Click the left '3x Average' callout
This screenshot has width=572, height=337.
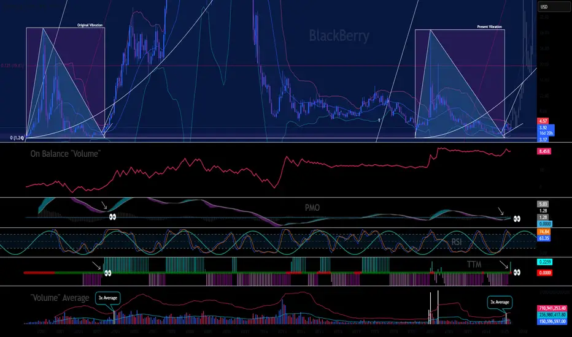(x=107, y=298)
